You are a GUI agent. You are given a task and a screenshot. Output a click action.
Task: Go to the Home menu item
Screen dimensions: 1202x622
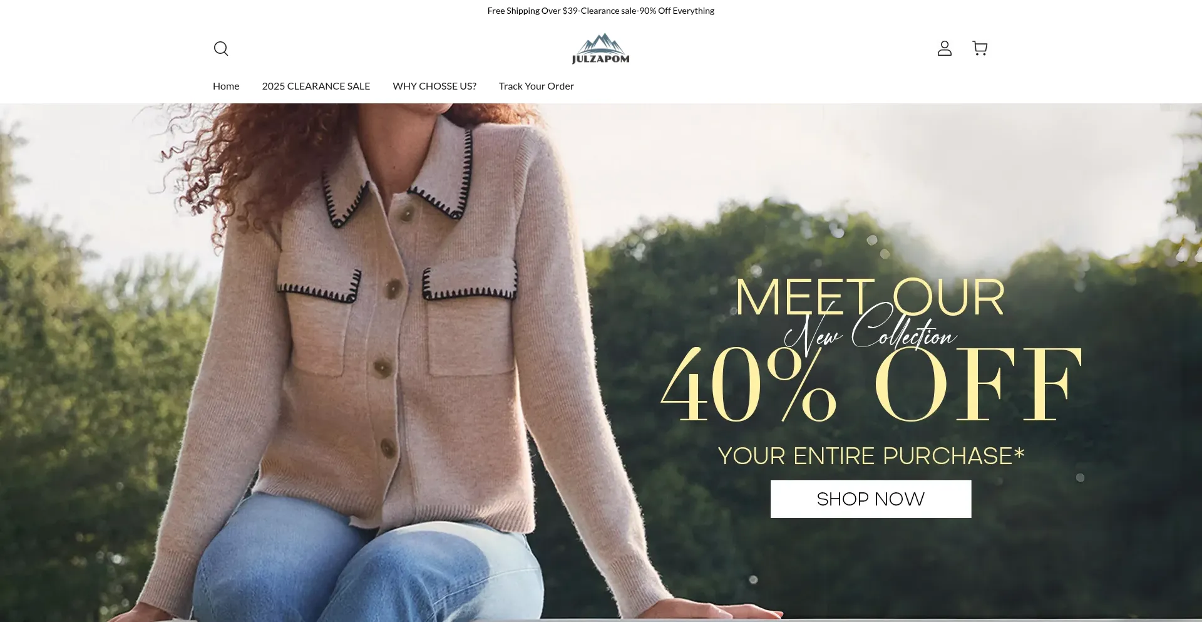click(x=226, y=86)
